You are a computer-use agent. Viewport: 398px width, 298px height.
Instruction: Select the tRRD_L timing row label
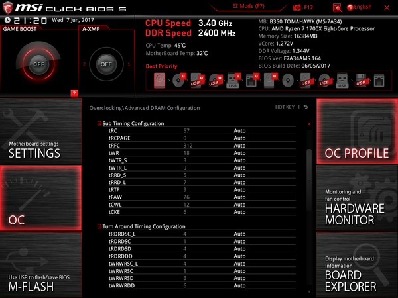coord(117,182)
